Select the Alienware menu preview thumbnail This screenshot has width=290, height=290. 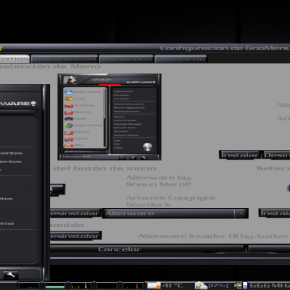[x=109, y=117]
